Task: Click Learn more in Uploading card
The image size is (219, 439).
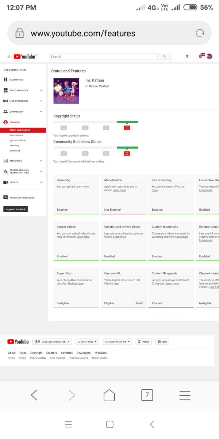Action: click(82, 187)
